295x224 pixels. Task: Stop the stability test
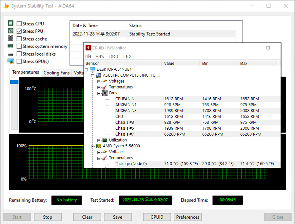pos(48,217)
